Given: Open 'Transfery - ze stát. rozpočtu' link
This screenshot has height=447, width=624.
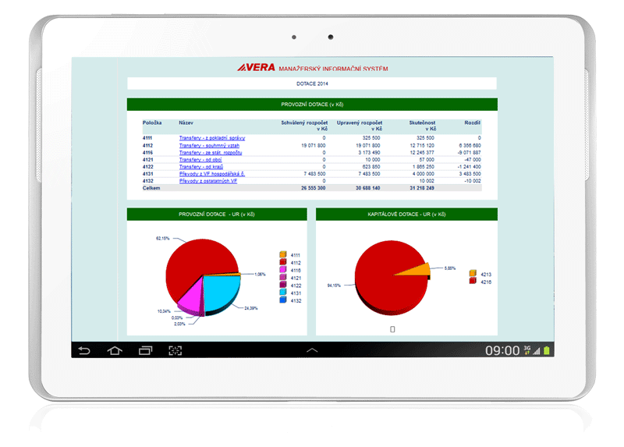Looking at the screenshot, I should pyautogui.click(x=209, y=152).
